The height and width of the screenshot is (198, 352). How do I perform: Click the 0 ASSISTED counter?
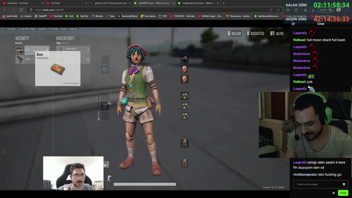(x=255, y=34)
